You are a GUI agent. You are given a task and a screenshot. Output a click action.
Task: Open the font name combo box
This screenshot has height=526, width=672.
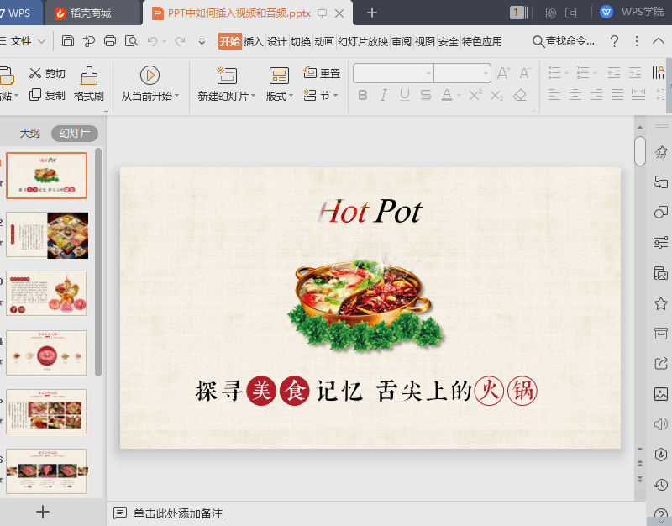[x=393, y=73]
